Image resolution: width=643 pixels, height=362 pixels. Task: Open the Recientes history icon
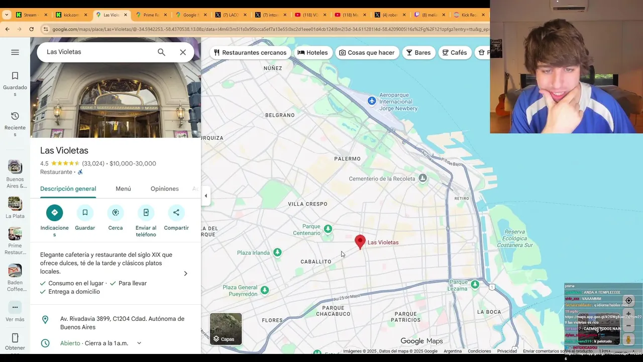click(15, 116)
